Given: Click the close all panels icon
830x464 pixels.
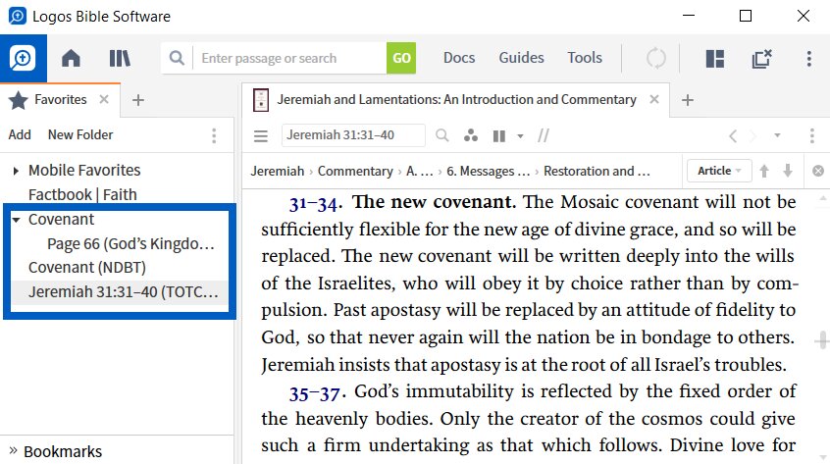Looking at the screenshot, I should click(761, 58).
